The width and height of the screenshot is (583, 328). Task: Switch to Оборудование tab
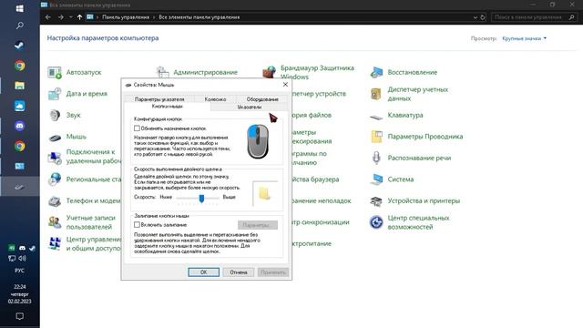click(x=262, y=99)
